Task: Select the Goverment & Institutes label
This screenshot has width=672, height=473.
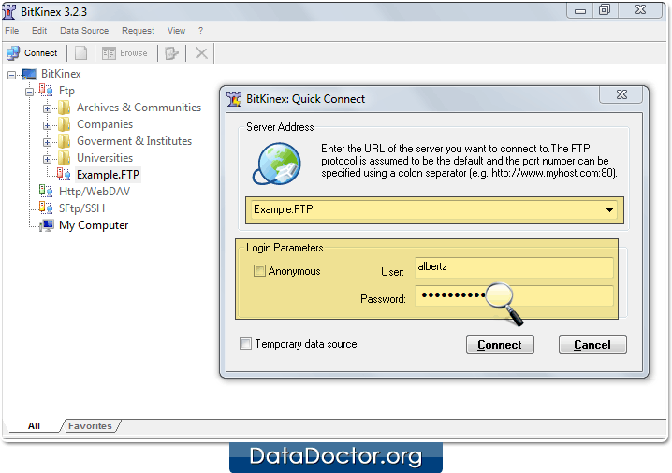Action: point(134,141)
